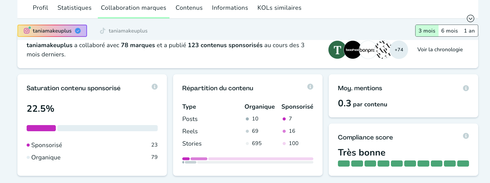Image resolution: width=490 pixels, height=183 pixels.
Task: Click the info icon on Saturation contenu sponsorisé
Action: pyautogui.click(x=154, y=87)
